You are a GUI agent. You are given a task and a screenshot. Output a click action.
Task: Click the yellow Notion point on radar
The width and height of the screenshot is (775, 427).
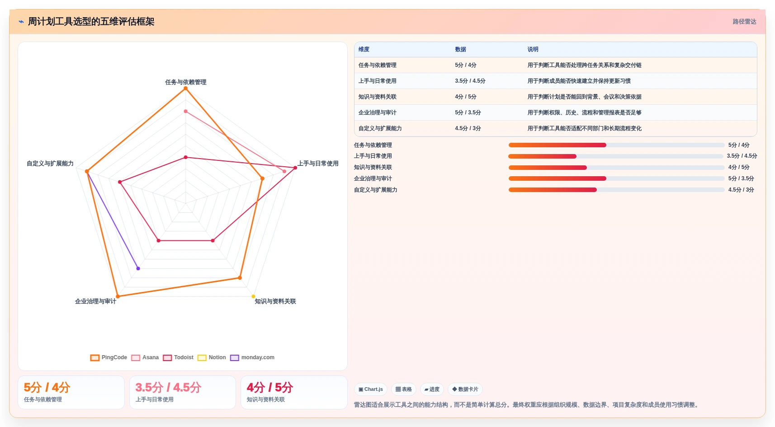click(x=253, y=296)
